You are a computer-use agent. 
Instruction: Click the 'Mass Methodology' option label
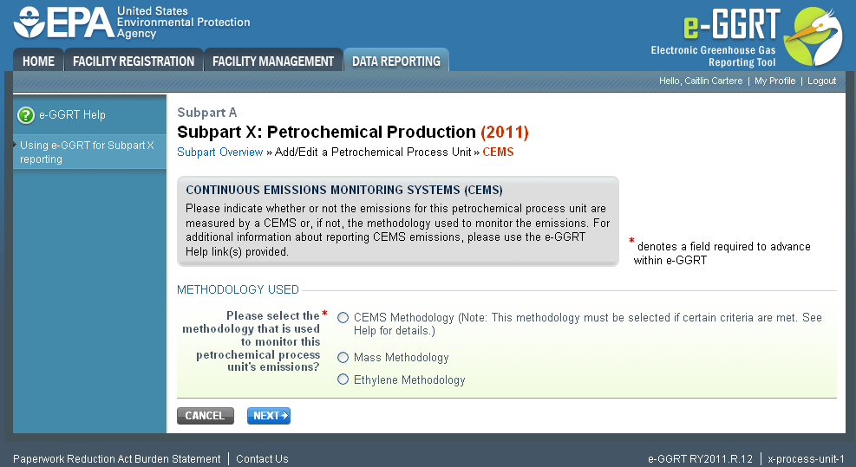point(402,357)
